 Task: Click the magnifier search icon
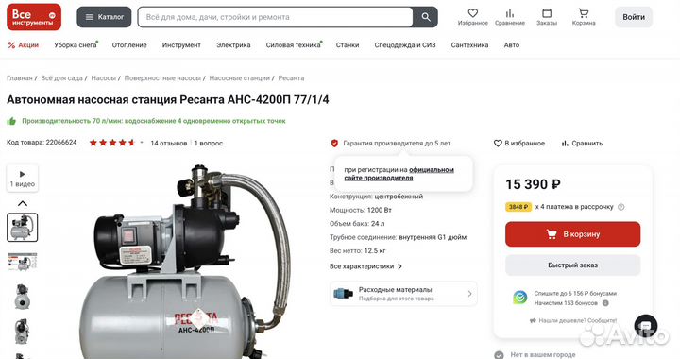point(426,17)
